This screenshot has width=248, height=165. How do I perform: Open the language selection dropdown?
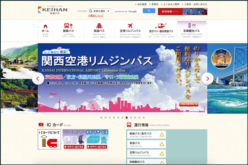99,11
